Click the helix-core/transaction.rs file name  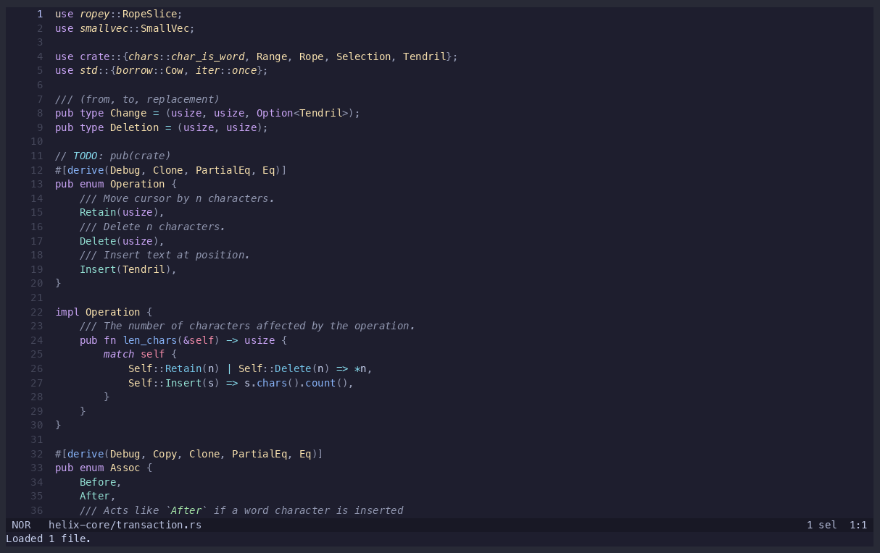pos(125,525)
